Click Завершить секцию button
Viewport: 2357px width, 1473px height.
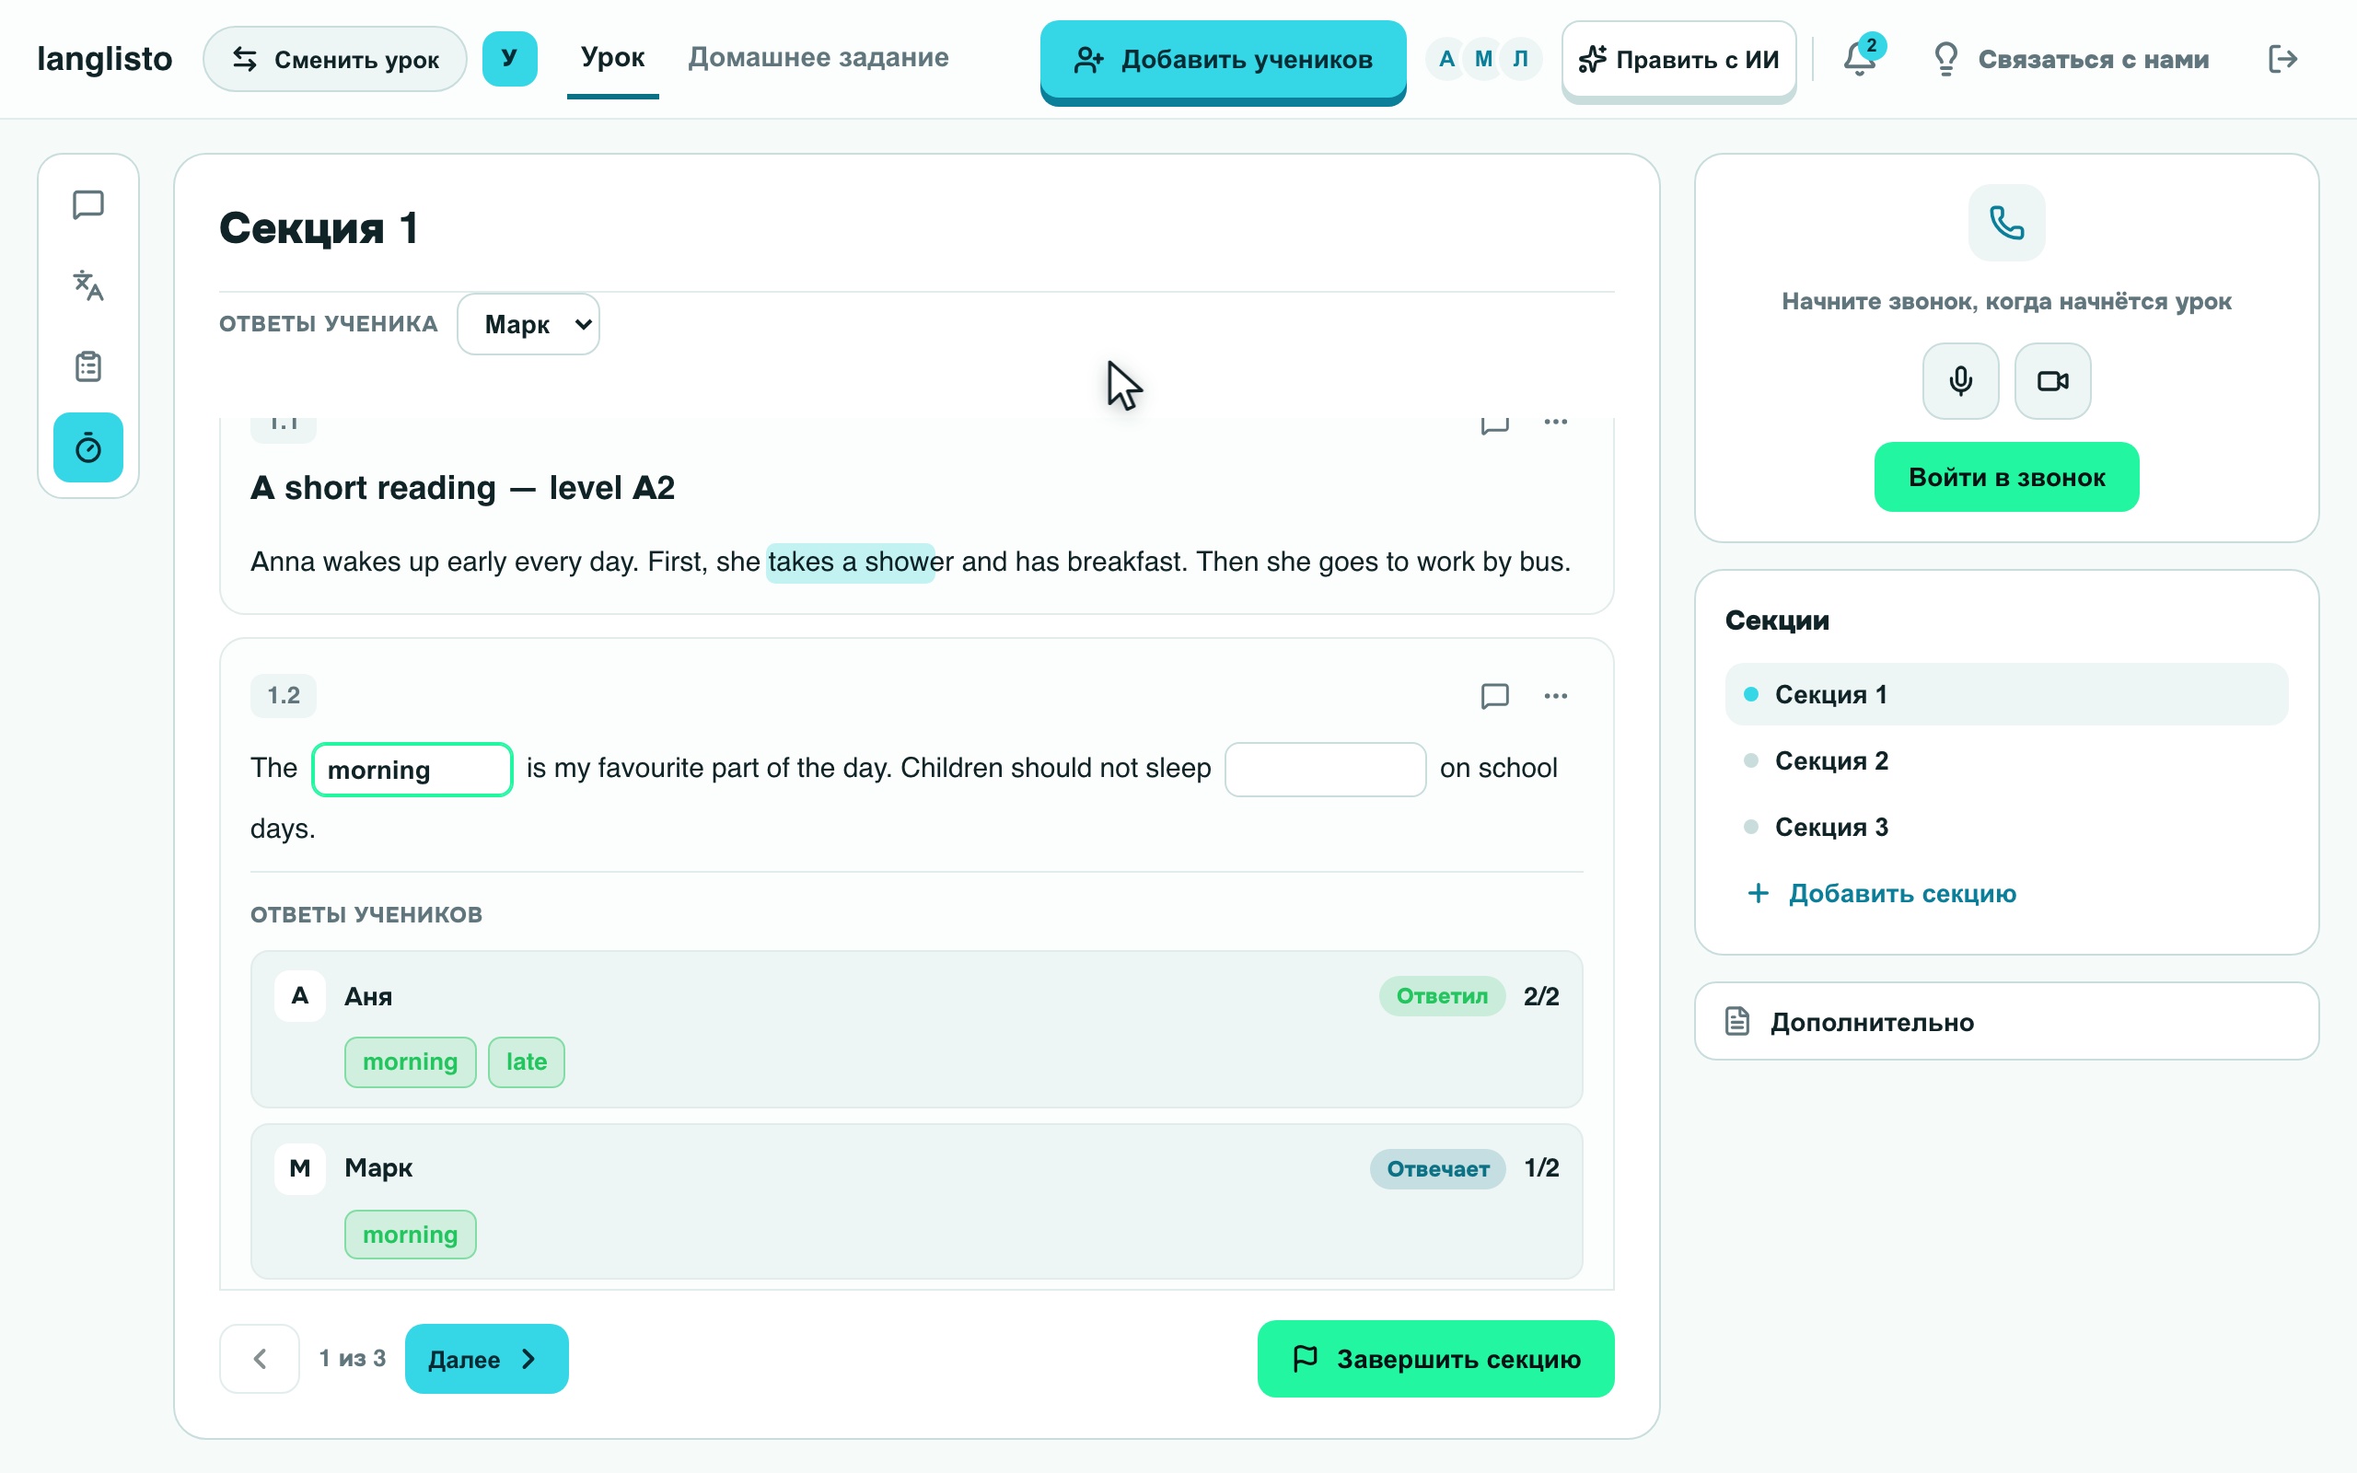click(1435, 1358)
